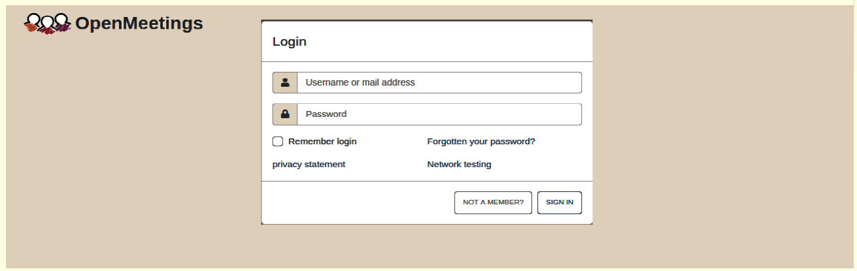The width and height of the screenshot is (857, 271).
Task: Focus the Password input field
Action: (439, 114)
